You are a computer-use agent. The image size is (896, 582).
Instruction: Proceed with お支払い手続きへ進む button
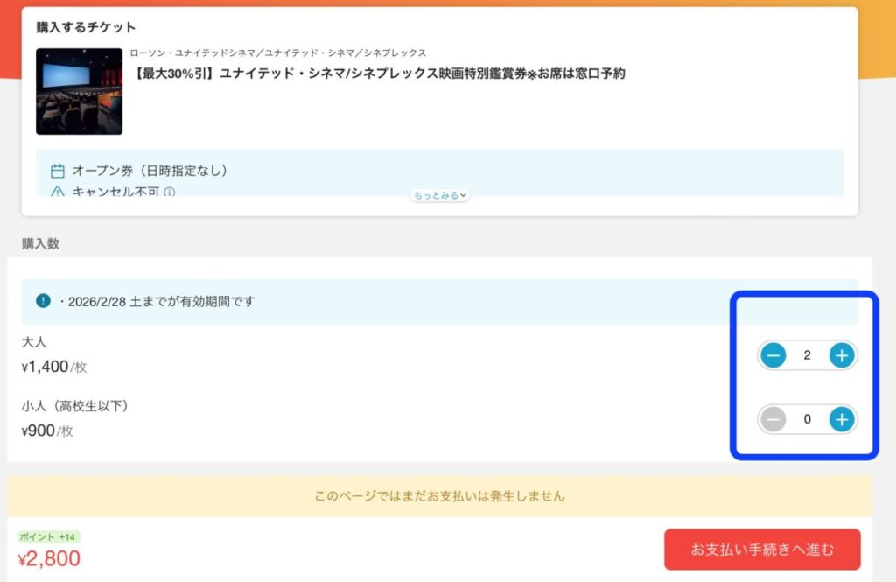coord(761,550)
